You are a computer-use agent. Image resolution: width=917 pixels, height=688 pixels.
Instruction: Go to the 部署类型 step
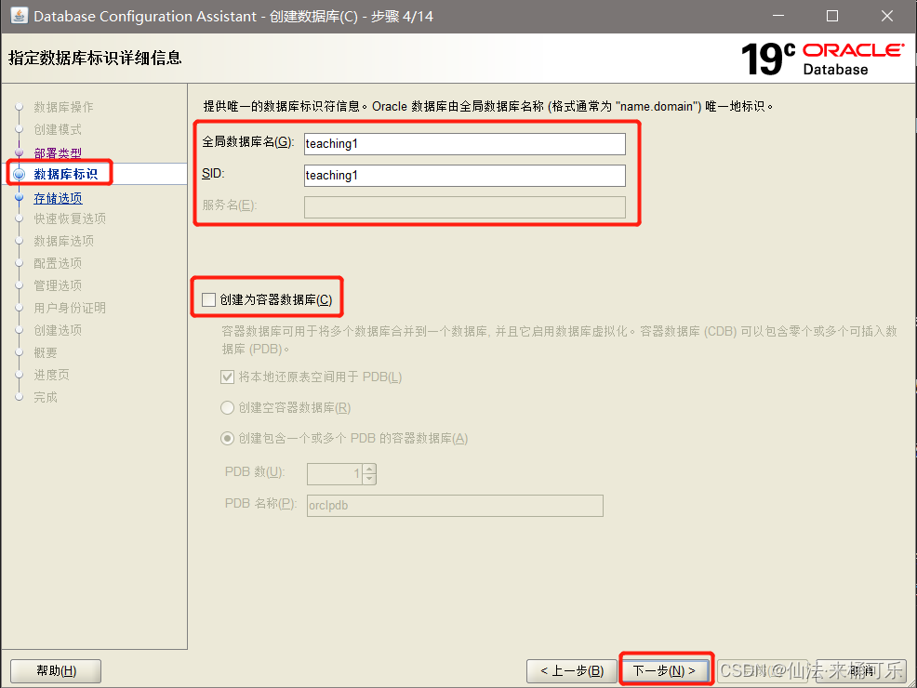click(58, 153)
